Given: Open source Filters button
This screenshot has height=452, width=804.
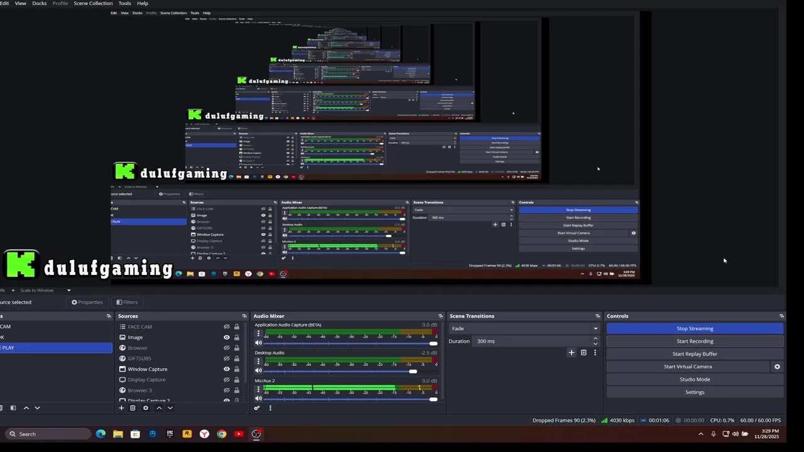Looking at the screenshot, I should click(127, 302).
